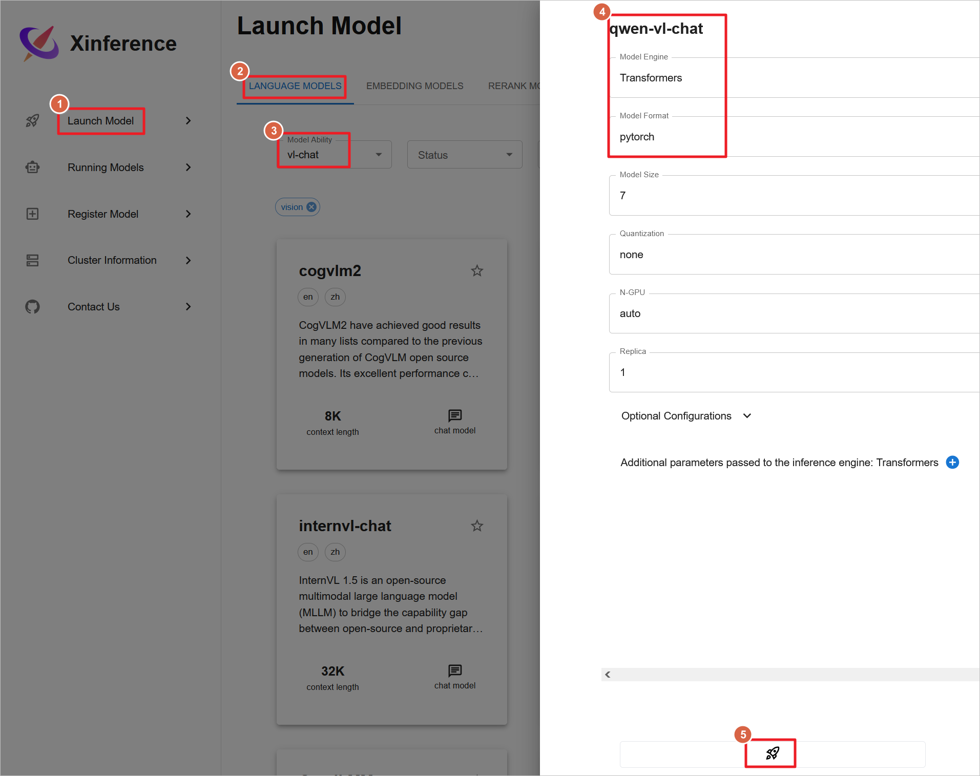Screen dimensions: 980x776
Task: Open the Model Format selector
Action: 794,137
